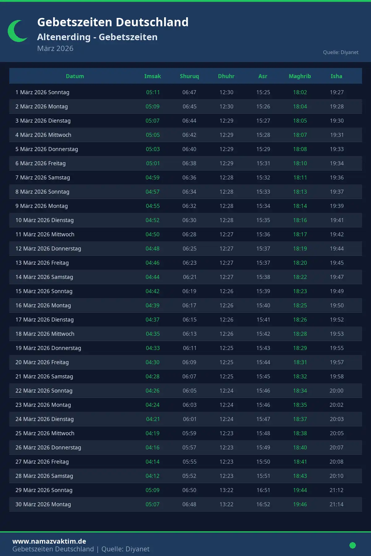Select the Imsak column header

pos(152,76)
